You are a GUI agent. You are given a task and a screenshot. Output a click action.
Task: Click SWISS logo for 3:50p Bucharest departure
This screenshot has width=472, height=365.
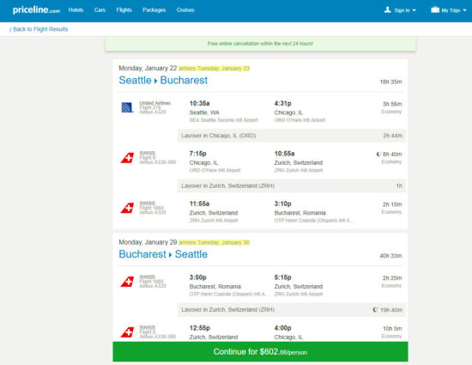127,282
